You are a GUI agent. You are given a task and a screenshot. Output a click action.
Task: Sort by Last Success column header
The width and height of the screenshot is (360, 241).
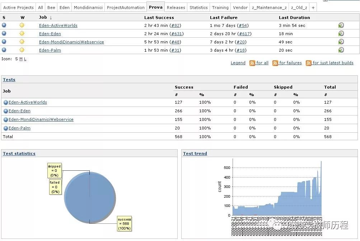tap(159, 18)
